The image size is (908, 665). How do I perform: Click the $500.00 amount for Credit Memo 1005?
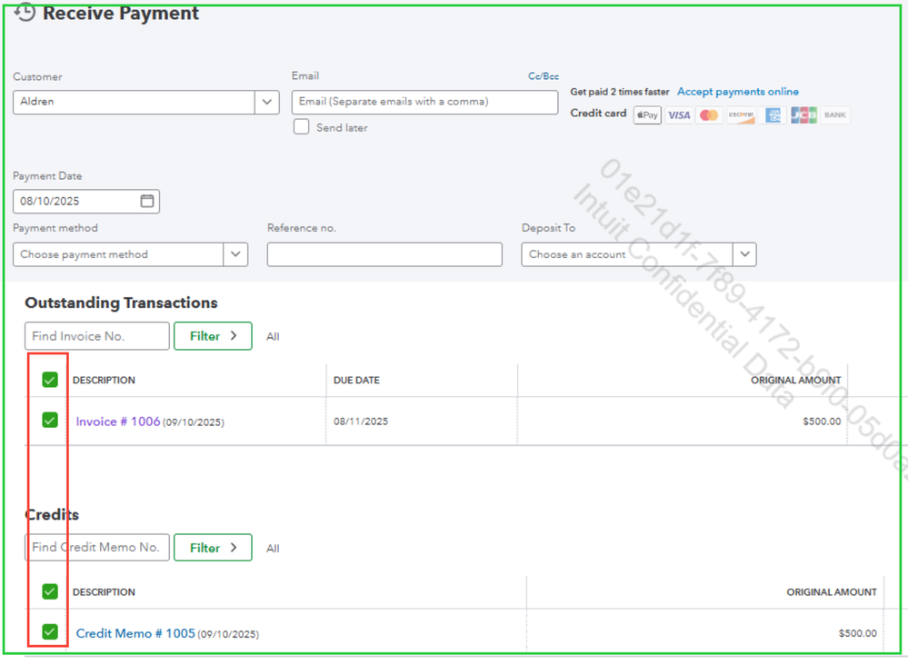tap(858, 633)
